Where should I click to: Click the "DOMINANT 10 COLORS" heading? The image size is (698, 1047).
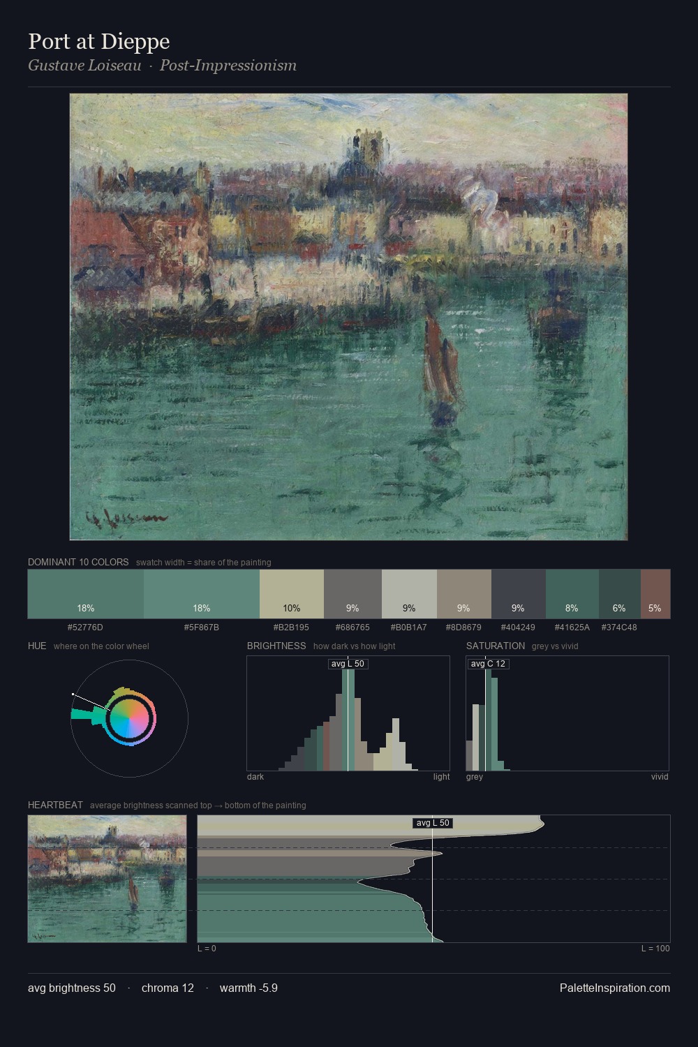[x=78, y=563]
